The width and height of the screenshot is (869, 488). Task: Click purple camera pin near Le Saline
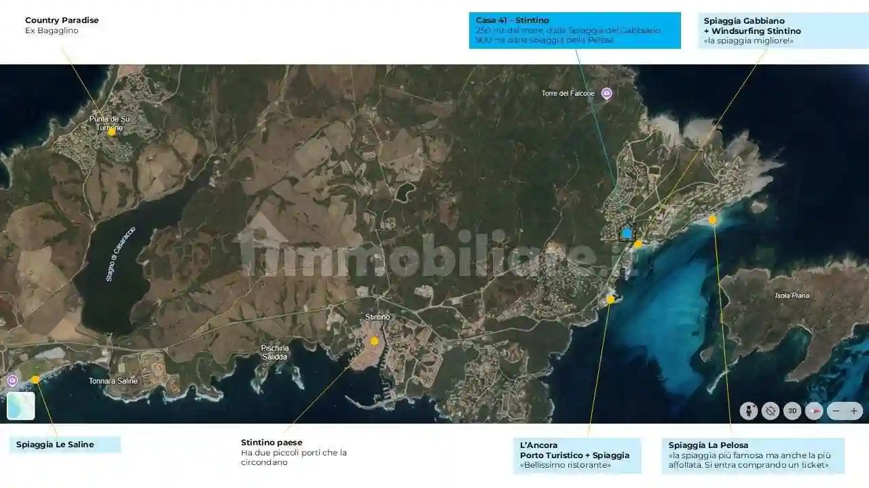pyautogui.click(x=12, y=380)
